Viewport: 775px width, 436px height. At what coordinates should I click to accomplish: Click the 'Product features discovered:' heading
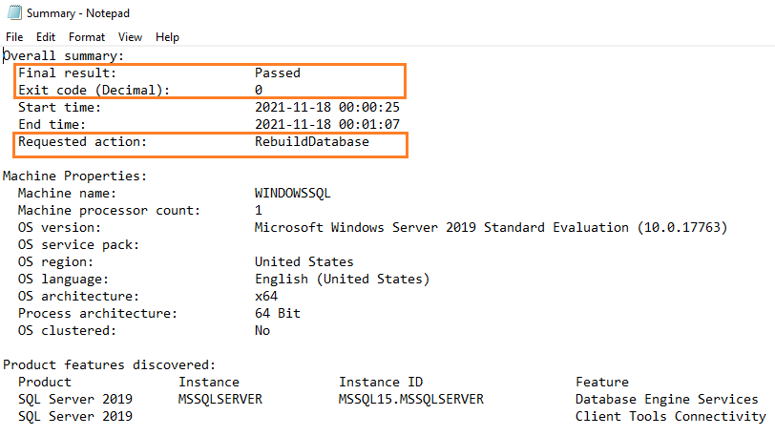coord(109,364)
